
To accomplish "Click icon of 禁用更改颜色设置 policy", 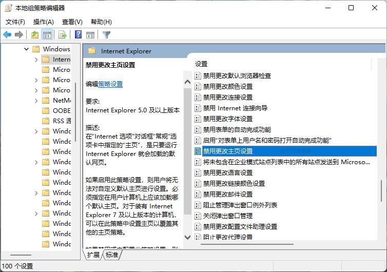I will tap(198, 86).
